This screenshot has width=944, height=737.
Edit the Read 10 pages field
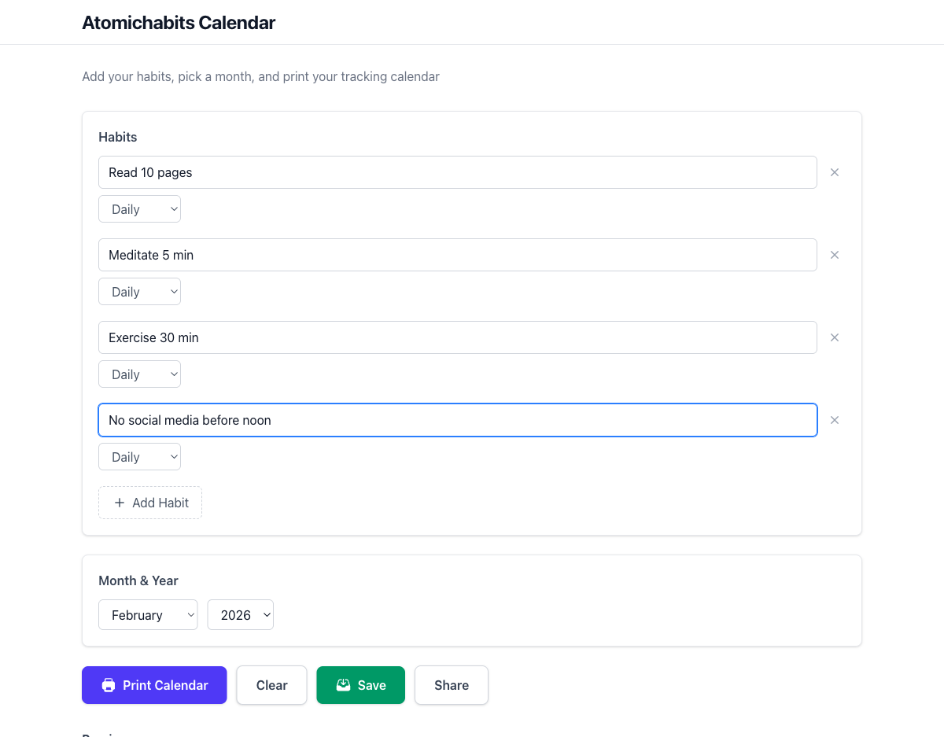point(457,172)
